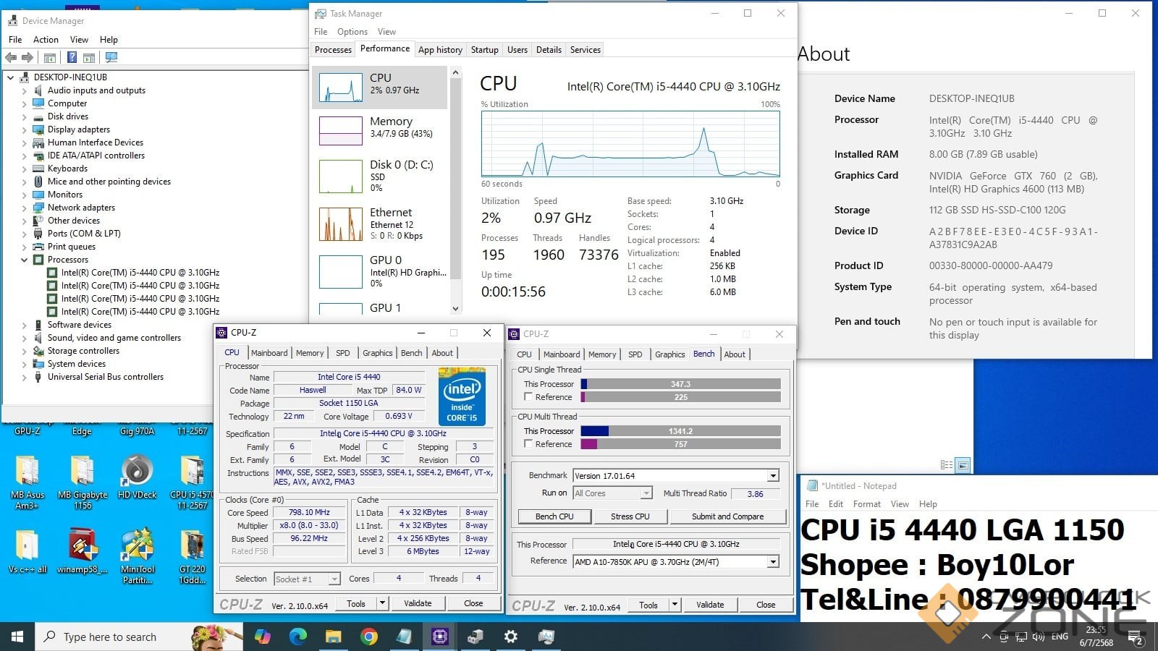
Task: Open Google Chrome from the taskbar
Action: 369,637
